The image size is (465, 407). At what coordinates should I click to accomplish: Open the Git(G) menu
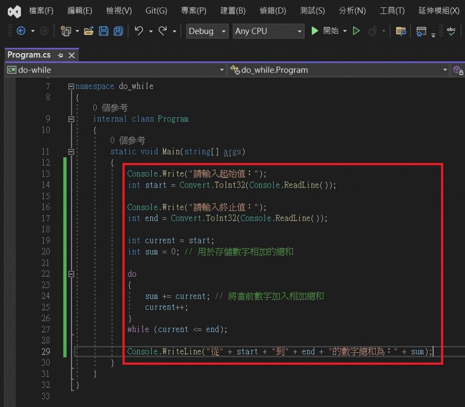pos(156,11)
